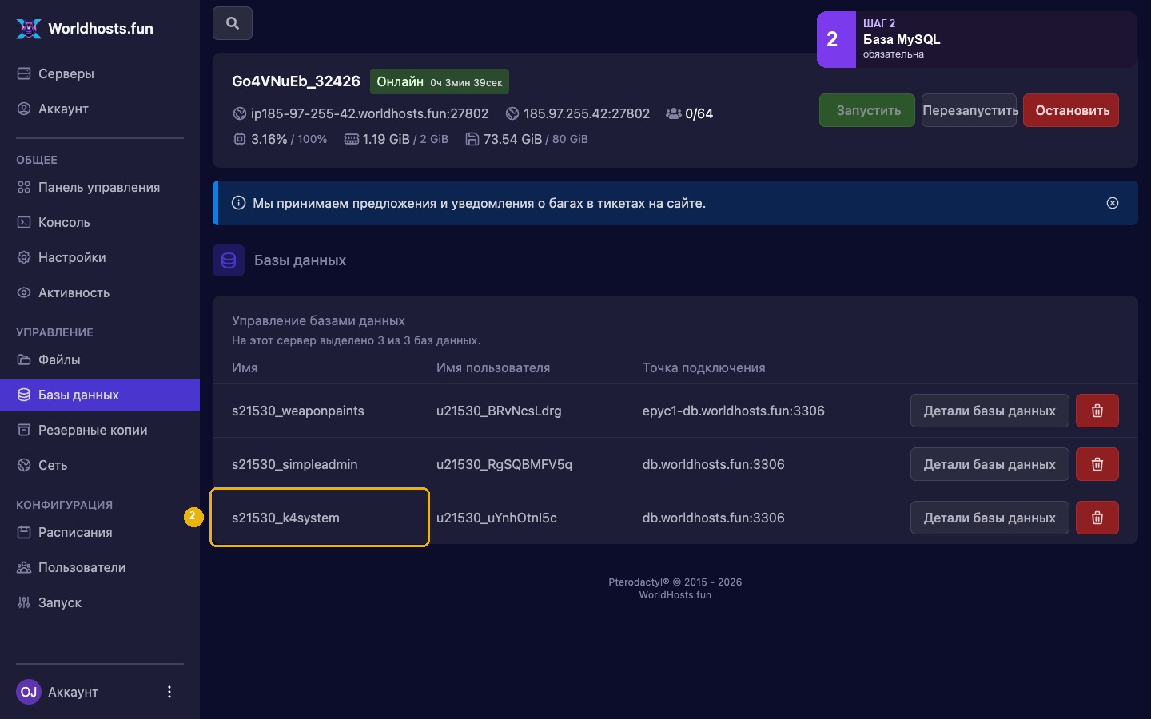The image size is (1151, 719).
Task: Delete the s21530_simpleadmin database via trash icon
Action: pyautogui.click(x=1097, y=464)
